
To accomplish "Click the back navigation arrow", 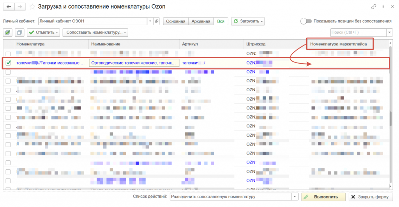I will coord(9,7).
